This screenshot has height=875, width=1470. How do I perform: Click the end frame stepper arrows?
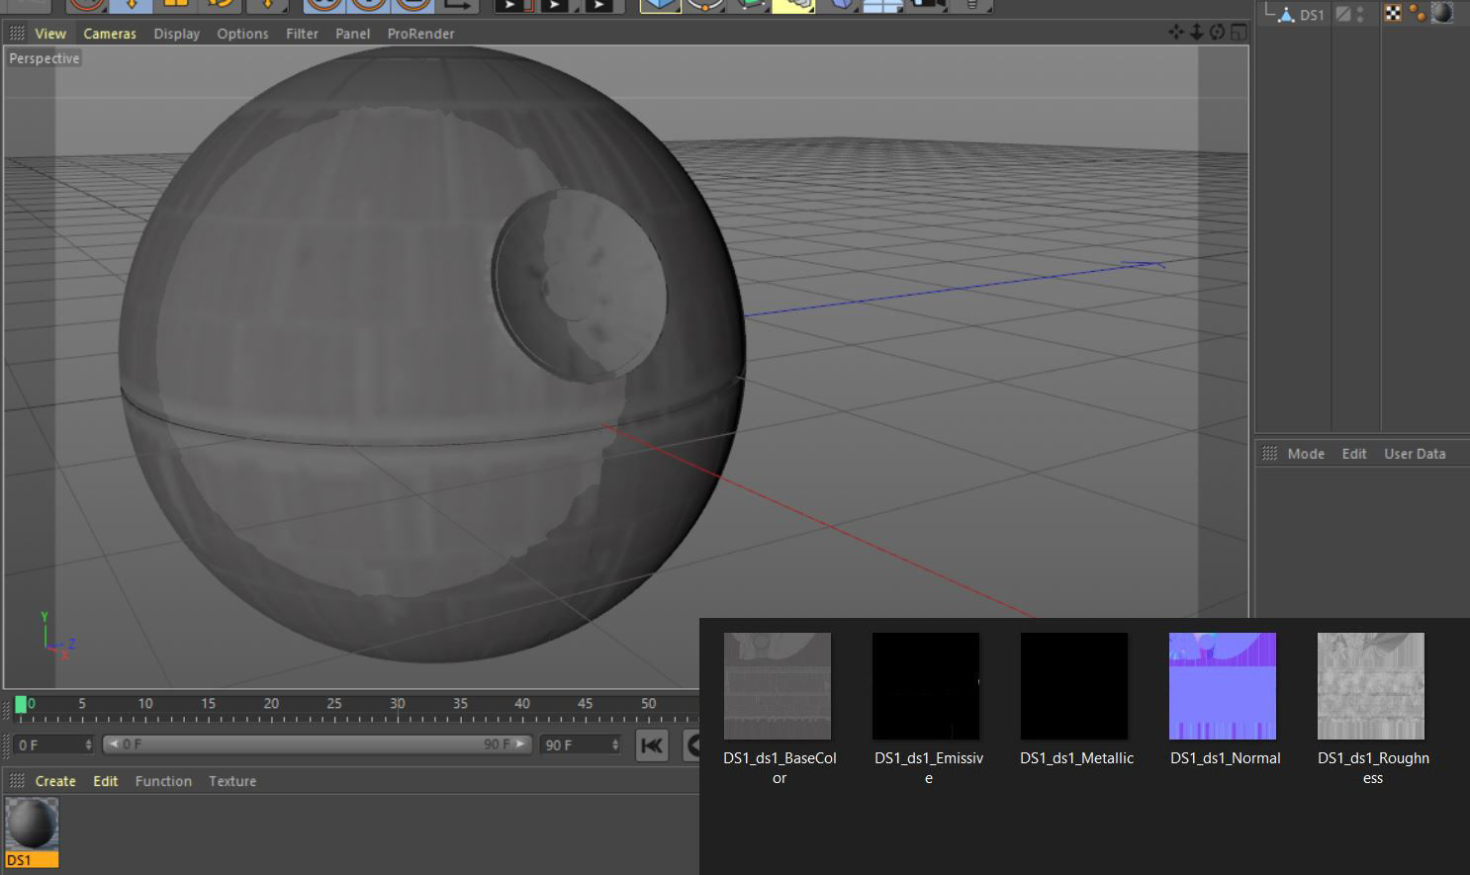pos(615,744)
